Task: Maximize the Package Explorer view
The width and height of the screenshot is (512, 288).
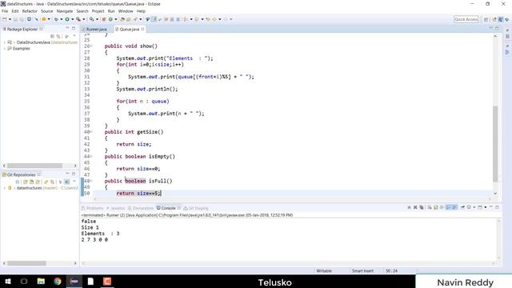Action: pos(74,29)
